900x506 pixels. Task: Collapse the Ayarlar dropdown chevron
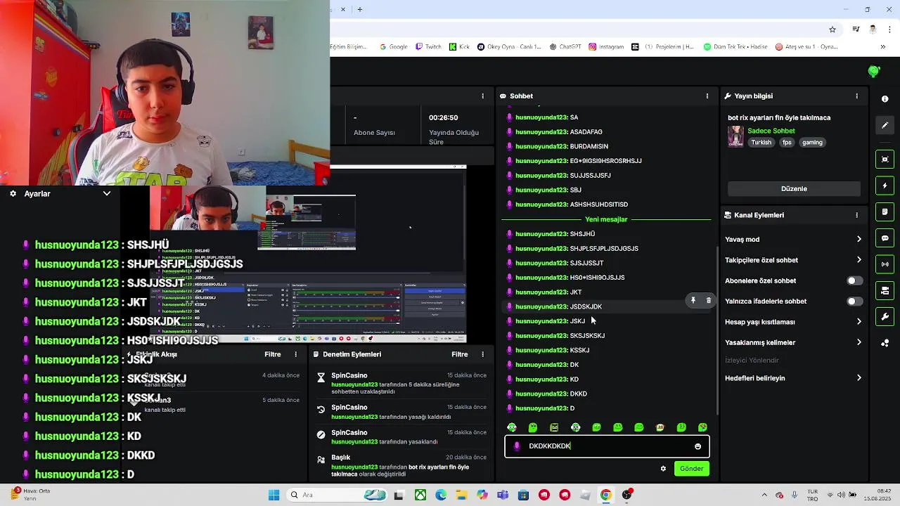(107, 193)
